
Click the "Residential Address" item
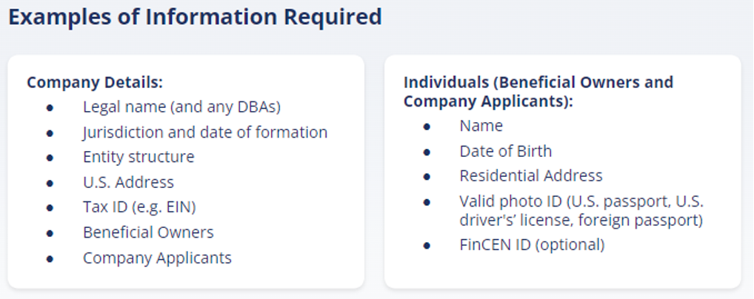pyautogui.click(x=531, y=176)
